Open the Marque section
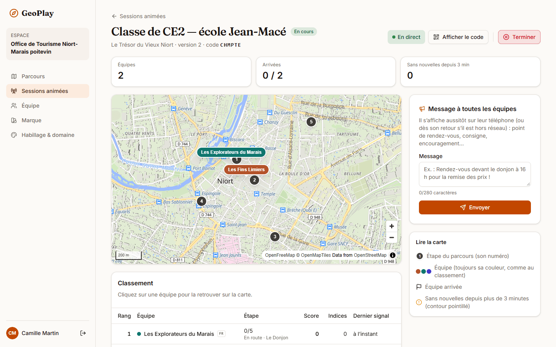The image size is (556, 347). [x=47, y=120]
